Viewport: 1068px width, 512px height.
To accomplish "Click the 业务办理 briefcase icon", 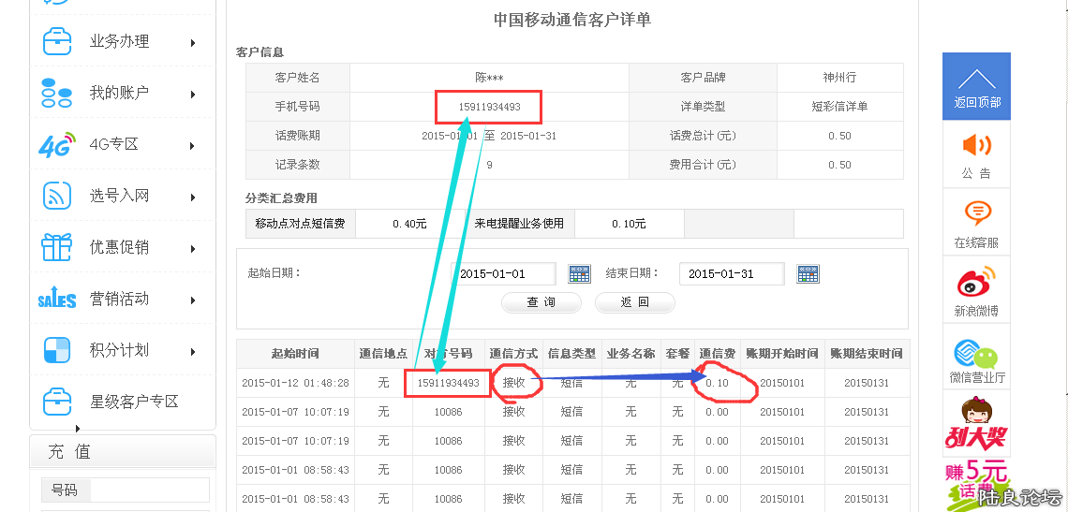I will (57, 41).
